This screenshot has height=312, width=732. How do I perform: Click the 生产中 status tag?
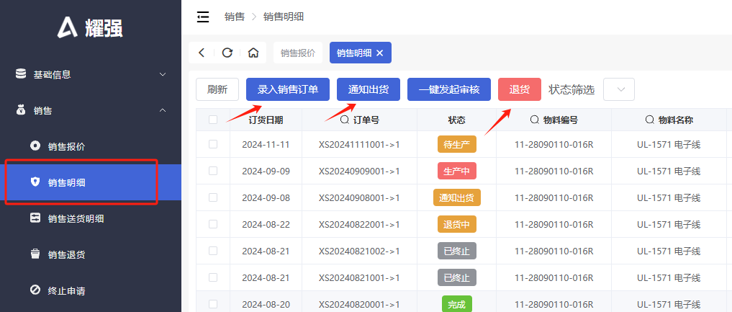coord(456,171)
